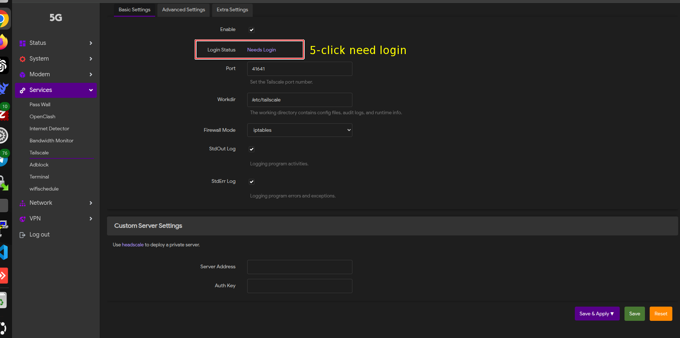Open the plain gray square dock app
The image size is (680, 338).
(4, 206)
